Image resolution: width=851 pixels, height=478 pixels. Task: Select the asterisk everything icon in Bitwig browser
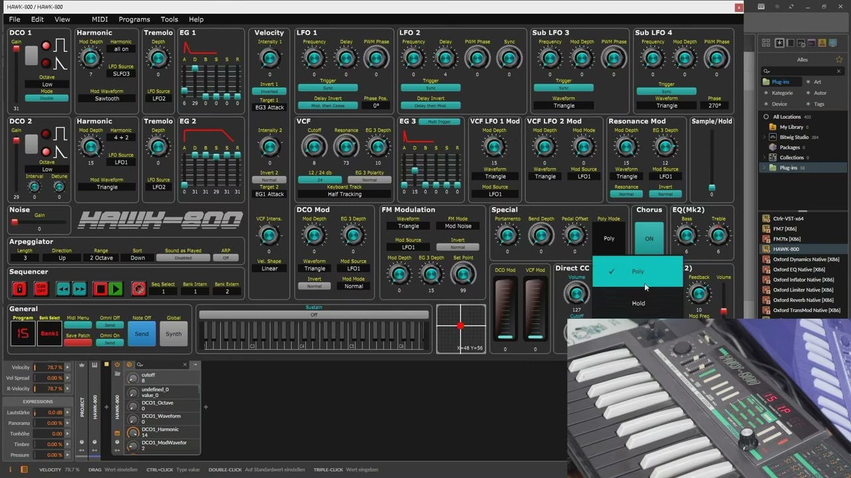780,43
